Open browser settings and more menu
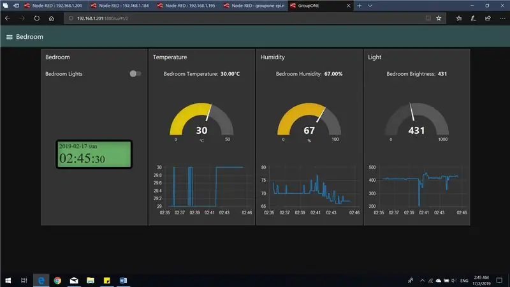This screenshot has width=510, height=287. [502, 18]
